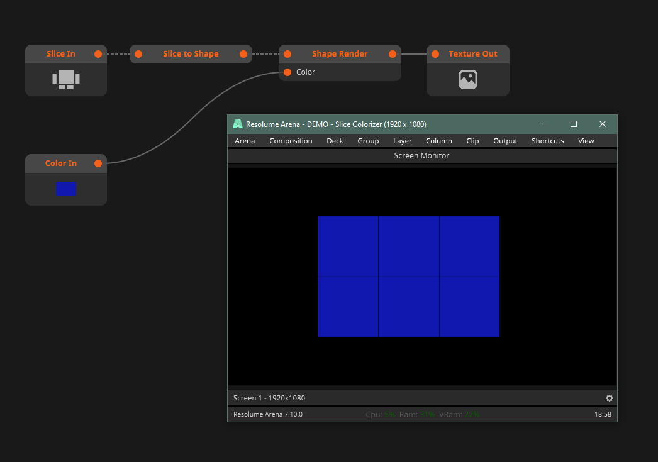The height and width of the screenshot is (462, 658).
Task: Click the Slice to Shape input port
Action: tap(138, 54)
